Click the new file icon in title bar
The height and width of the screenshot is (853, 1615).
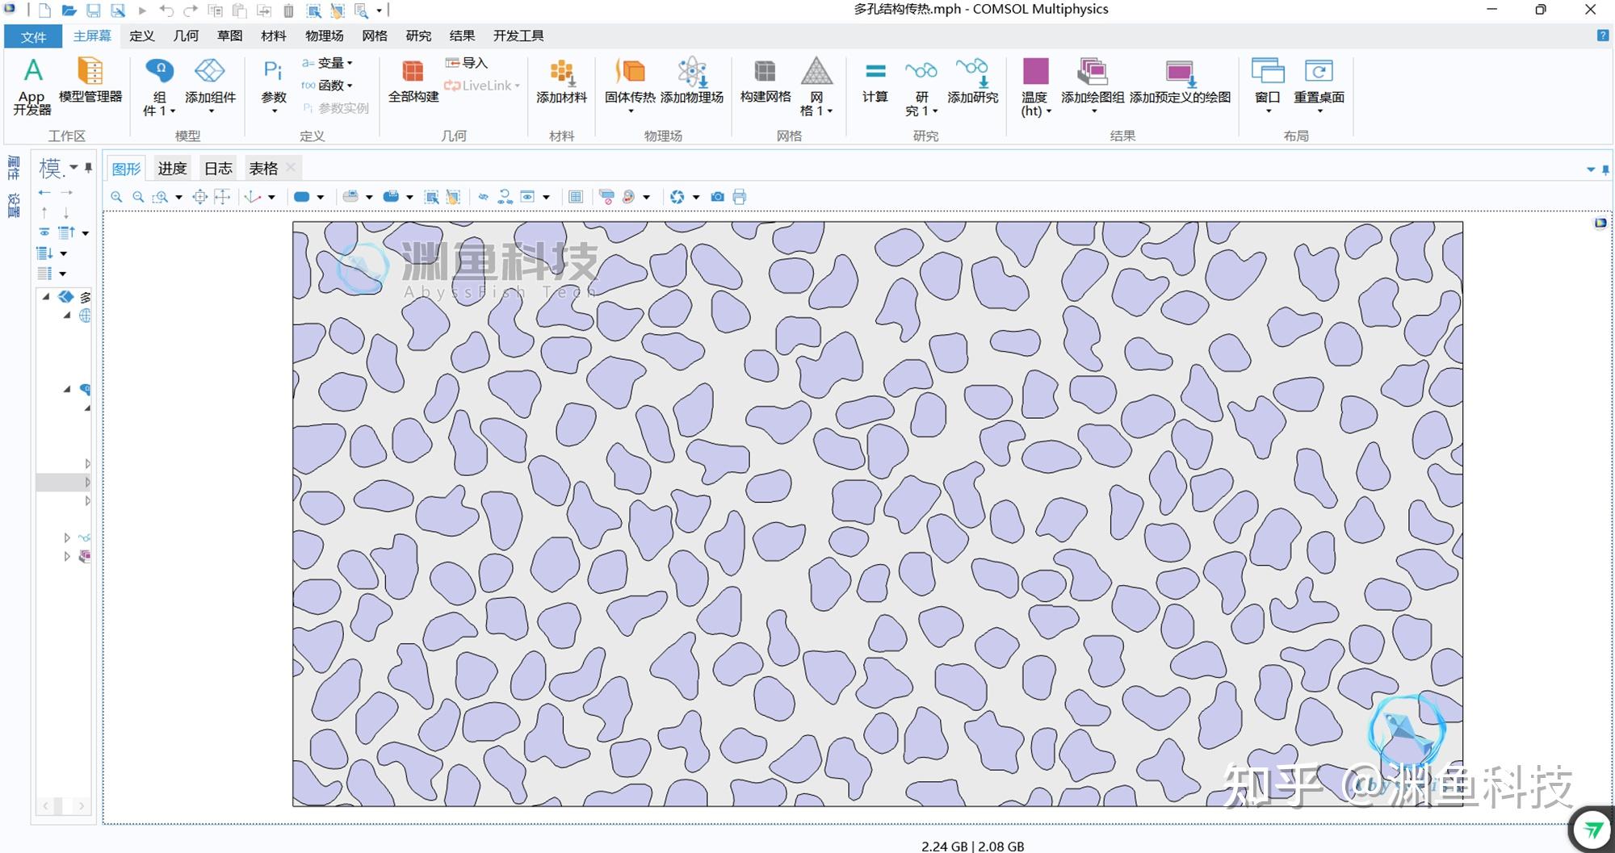coord(45,10)
